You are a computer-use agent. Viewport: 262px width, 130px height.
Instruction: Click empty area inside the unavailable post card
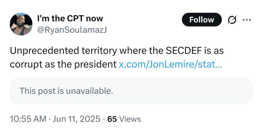pyautogui.click(x=184, y=91)
